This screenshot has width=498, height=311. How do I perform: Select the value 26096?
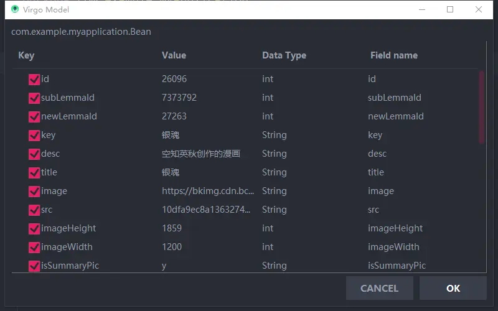(174, 79)
